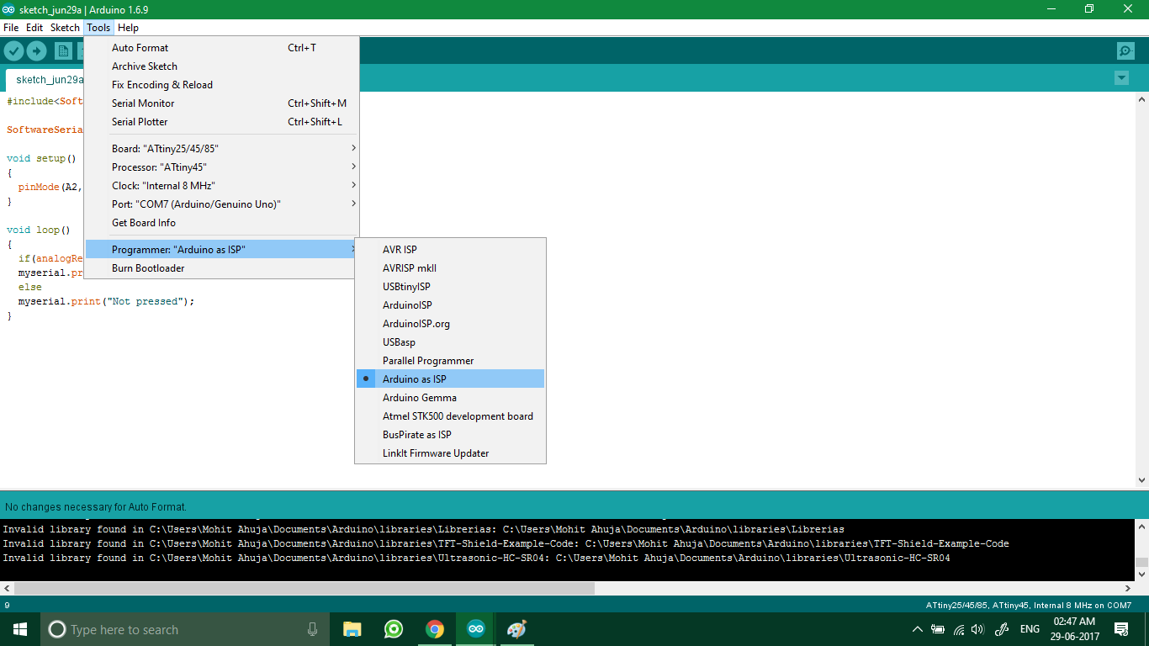Viewport: 1149px width, 646px height.
Task: Expand Port: "COM7" submenu
Action: click(x=222, y=204)
